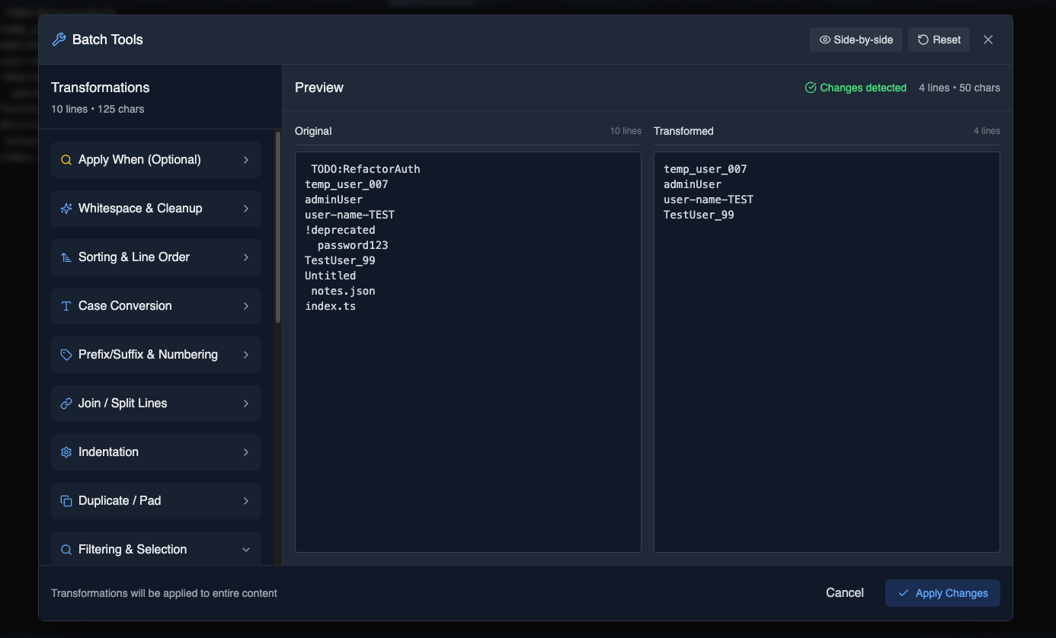Expand the Case Conversion chevron
The image size is (1056, 638).
coord(246,306)
